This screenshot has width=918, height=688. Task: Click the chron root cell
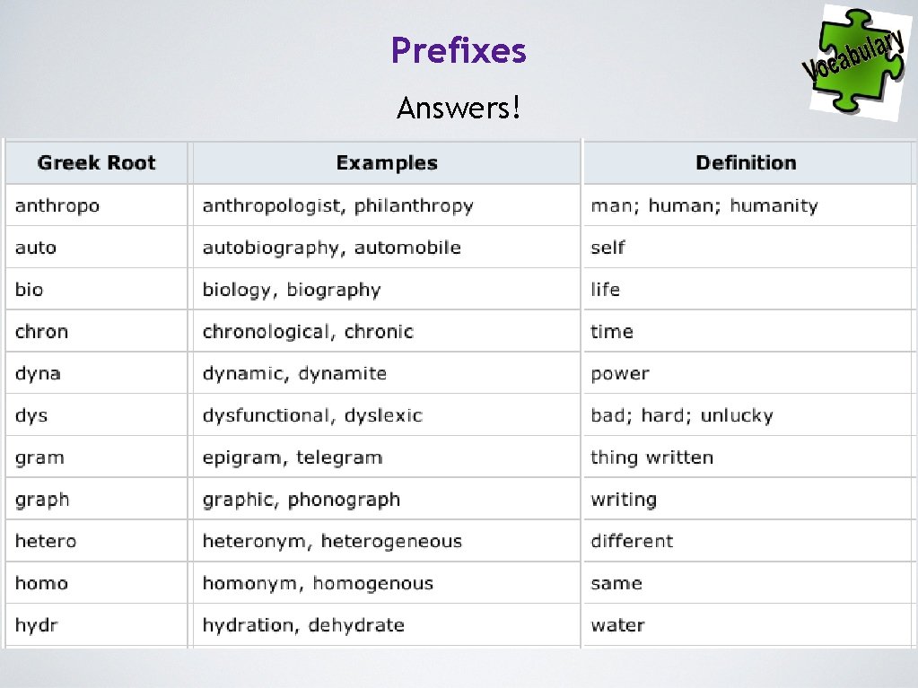[x=42, y=332]
